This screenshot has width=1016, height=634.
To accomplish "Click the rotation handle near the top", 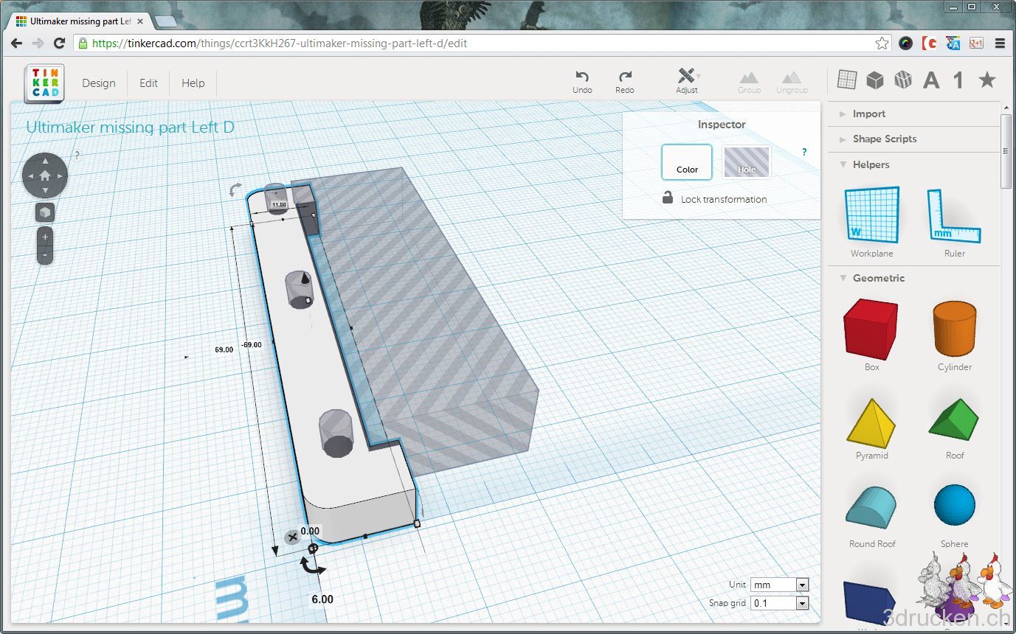I will click(x=235, y=190).
